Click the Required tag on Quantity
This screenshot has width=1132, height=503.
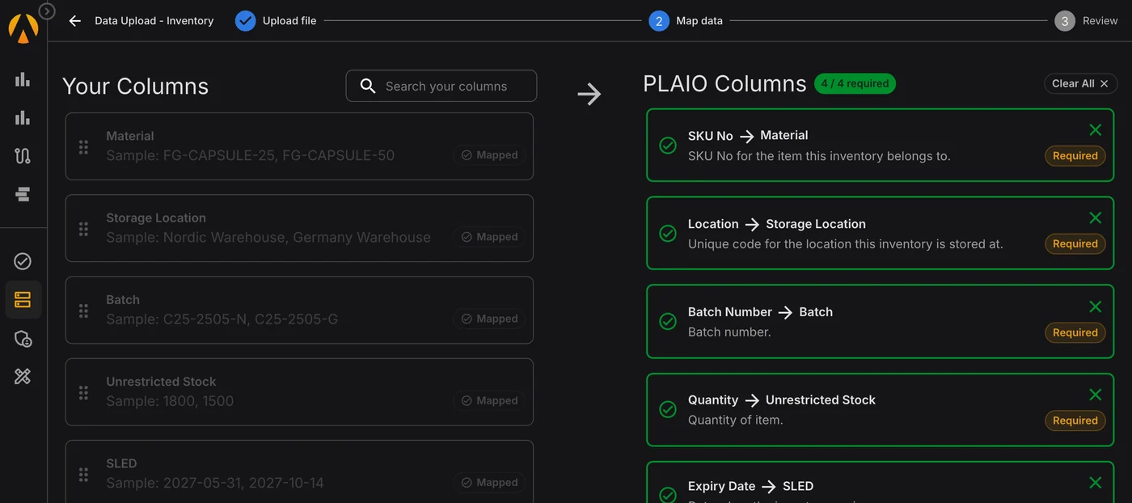point(1075,421)
